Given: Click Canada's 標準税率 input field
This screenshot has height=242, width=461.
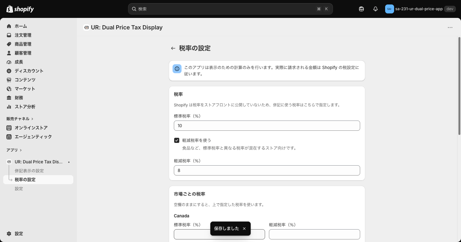Looking at the screenshot, I should (219, 234).
